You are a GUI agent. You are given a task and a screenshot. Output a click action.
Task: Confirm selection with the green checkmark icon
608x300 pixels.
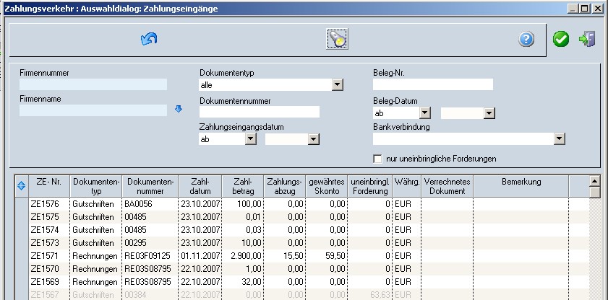point(561,40)
